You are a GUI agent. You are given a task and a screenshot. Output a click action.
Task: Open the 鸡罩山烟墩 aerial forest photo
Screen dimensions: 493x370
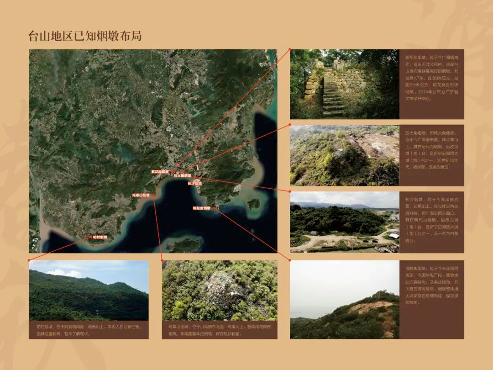pyautogui.click(x=220, y=290)
